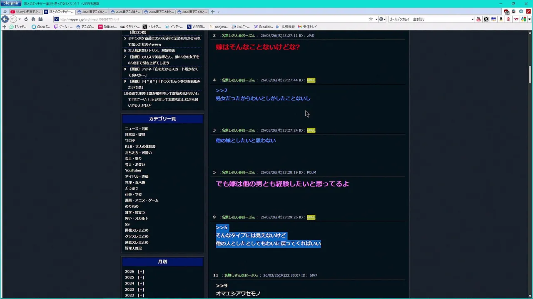
Task: Search with the Amazon search button
Action: (x=501, y=19)
